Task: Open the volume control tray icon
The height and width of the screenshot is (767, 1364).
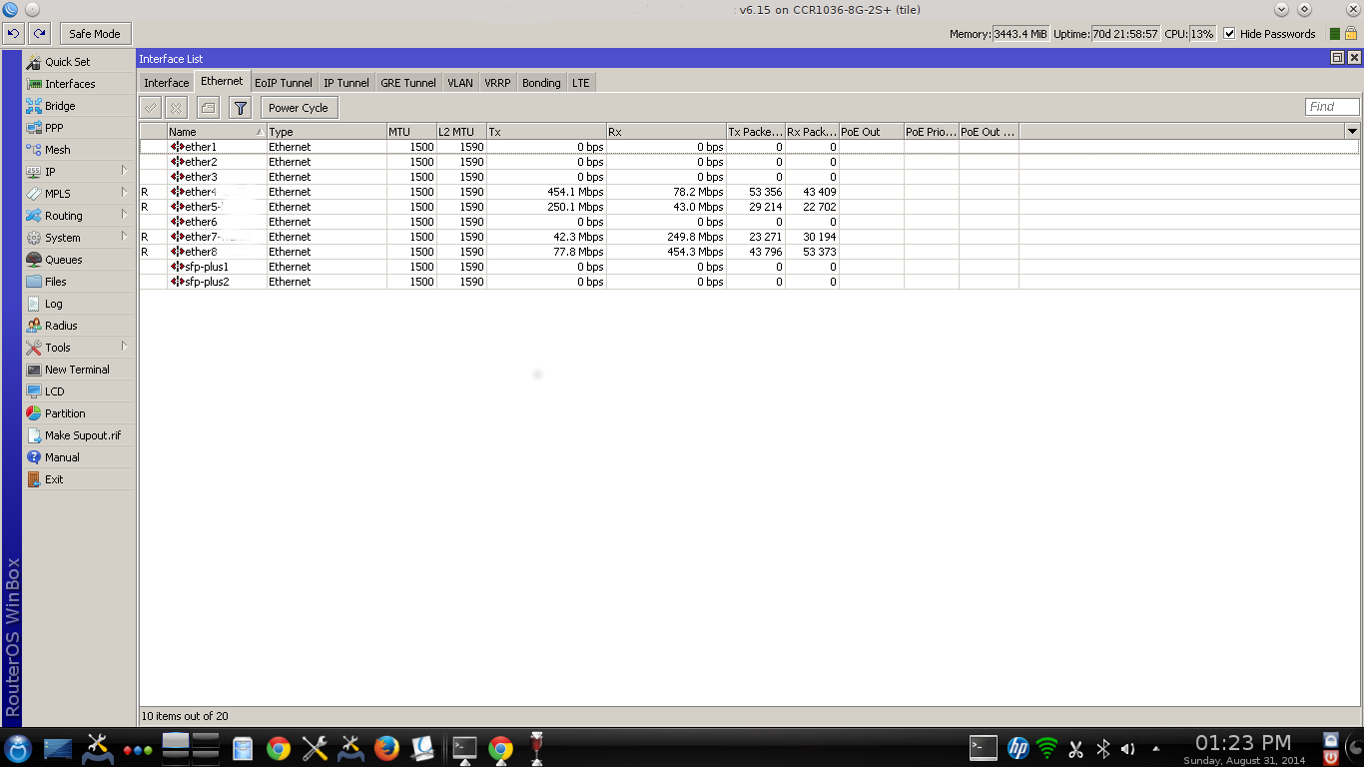Action: (1127, 749)
